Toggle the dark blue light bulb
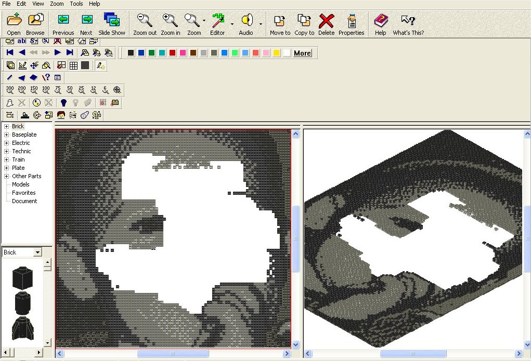 pyautogui.click(x=63, y=102)
